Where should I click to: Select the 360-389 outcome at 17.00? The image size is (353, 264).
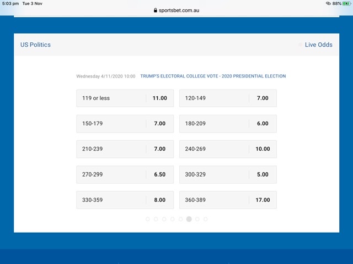pyautogui.click(x=228, y=200)
